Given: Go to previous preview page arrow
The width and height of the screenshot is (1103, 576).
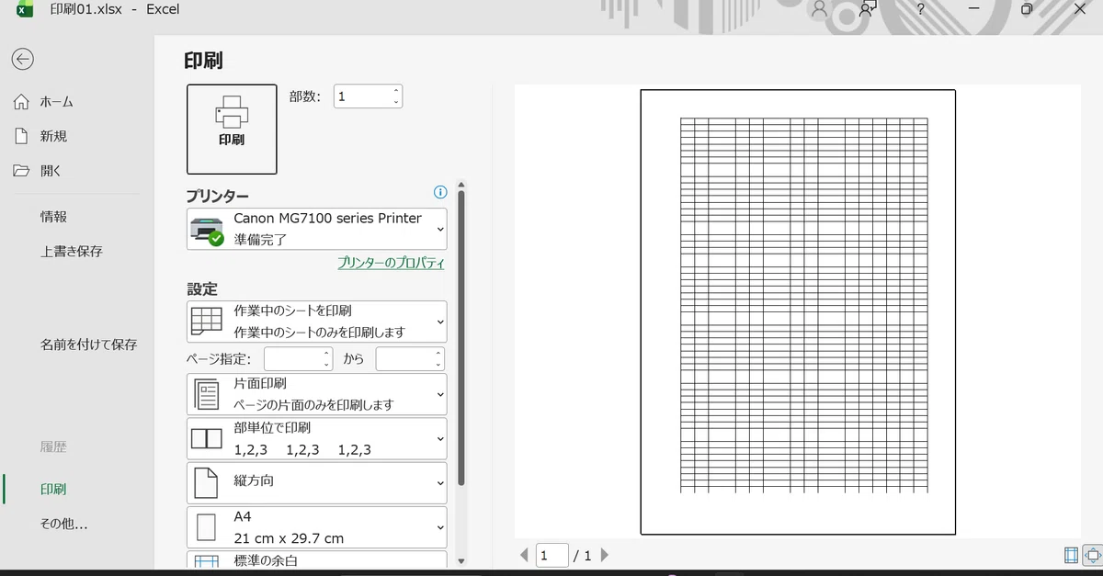Looking at the screenshot, I should pos(524,555).
